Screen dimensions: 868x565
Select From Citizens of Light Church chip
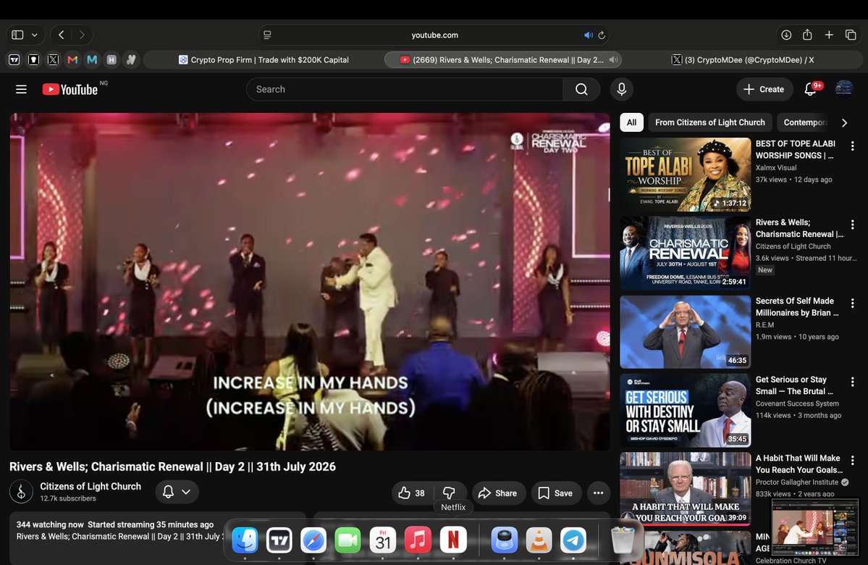pos(709,122)
